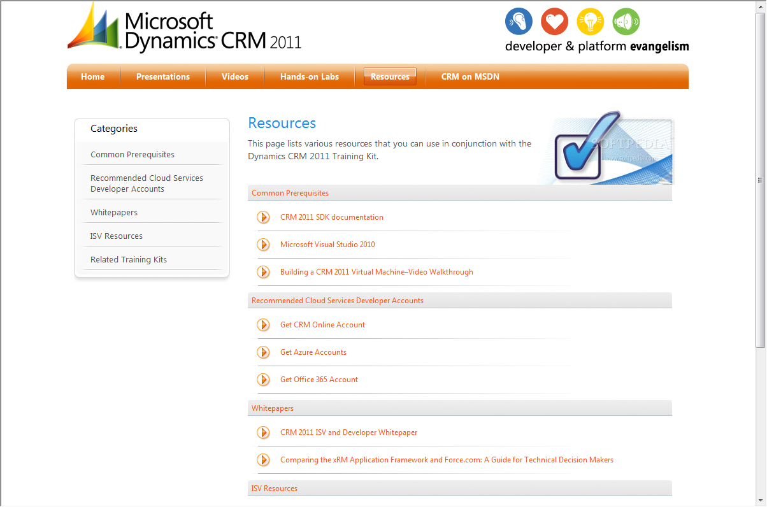Viewport: 767px width, 507px height.
Task: Click arrow icon beside Comparing the xRM Application Framework
Action: [263, 460]
